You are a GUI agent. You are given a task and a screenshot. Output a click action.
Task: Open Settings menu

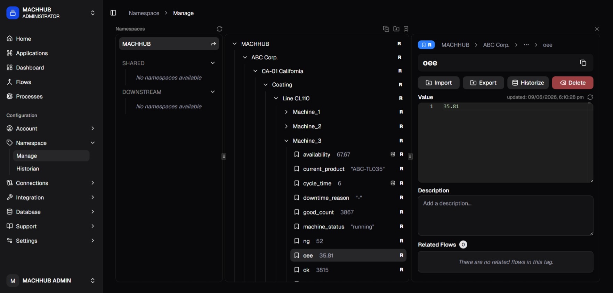pyautogui.click(x=51, y=241)
